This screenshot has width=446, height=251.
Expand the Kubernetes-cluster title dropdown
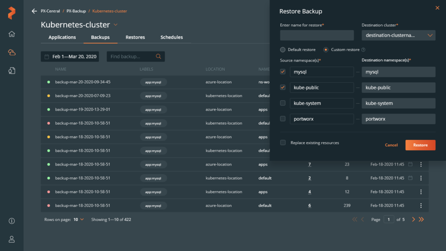coord(115,25)
